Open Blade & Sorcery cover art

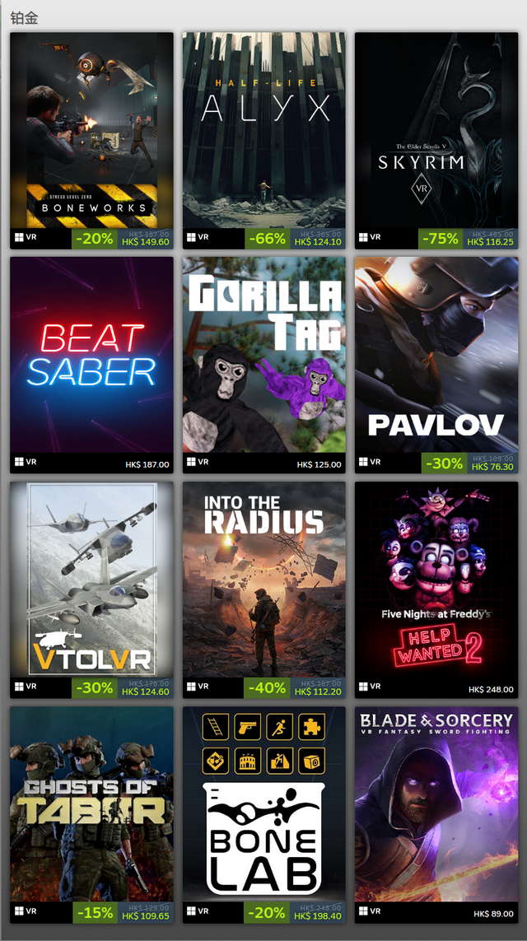click(436, 804)
